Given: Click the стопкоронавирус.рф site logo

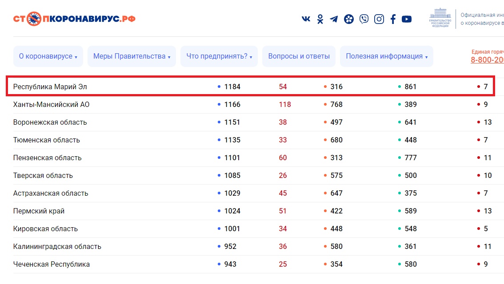Looking at the screenshot, I should 74,19.
